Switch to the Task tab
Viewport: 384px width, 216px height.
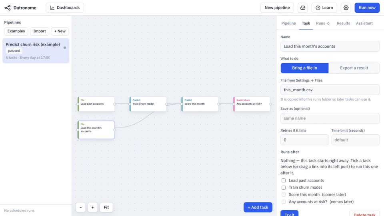(306, 23)
